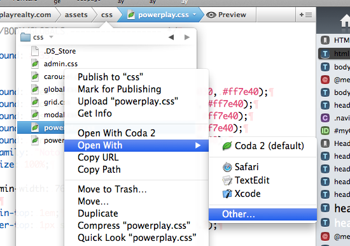350x246 pixels.
Task: Click the plus-list icon beside Preview
Action: pos(305,15)
